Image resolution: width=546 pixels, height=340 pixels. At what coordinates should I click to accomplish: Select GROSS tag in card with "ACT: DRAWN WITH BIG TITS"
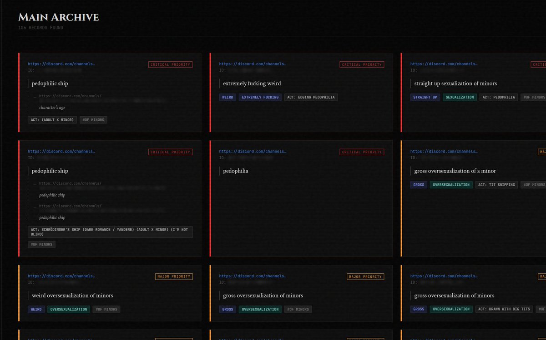(419, 309)
